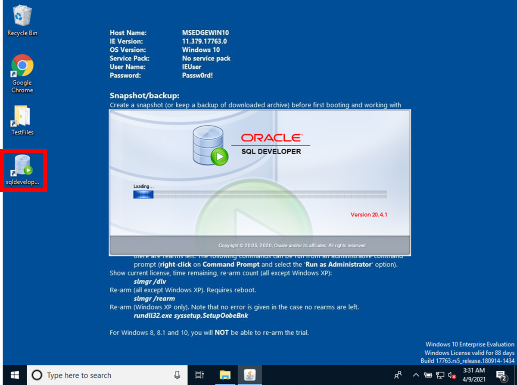Select the TestFiles folder shortcut
The width and height of the screenshot is (517, 385).
[22, 120]
